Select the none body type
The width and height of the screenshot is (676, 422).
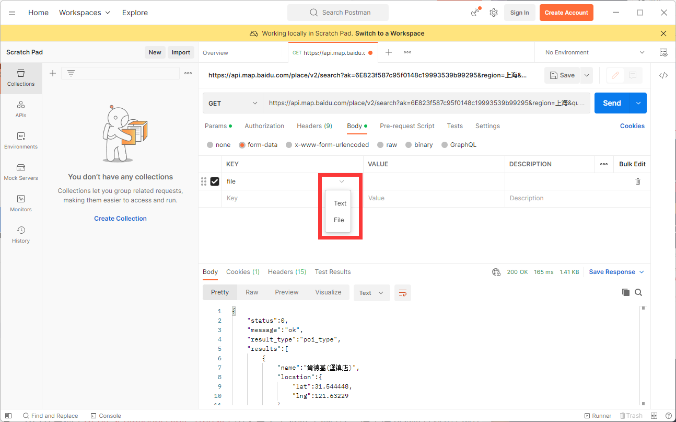pos(210,145)
